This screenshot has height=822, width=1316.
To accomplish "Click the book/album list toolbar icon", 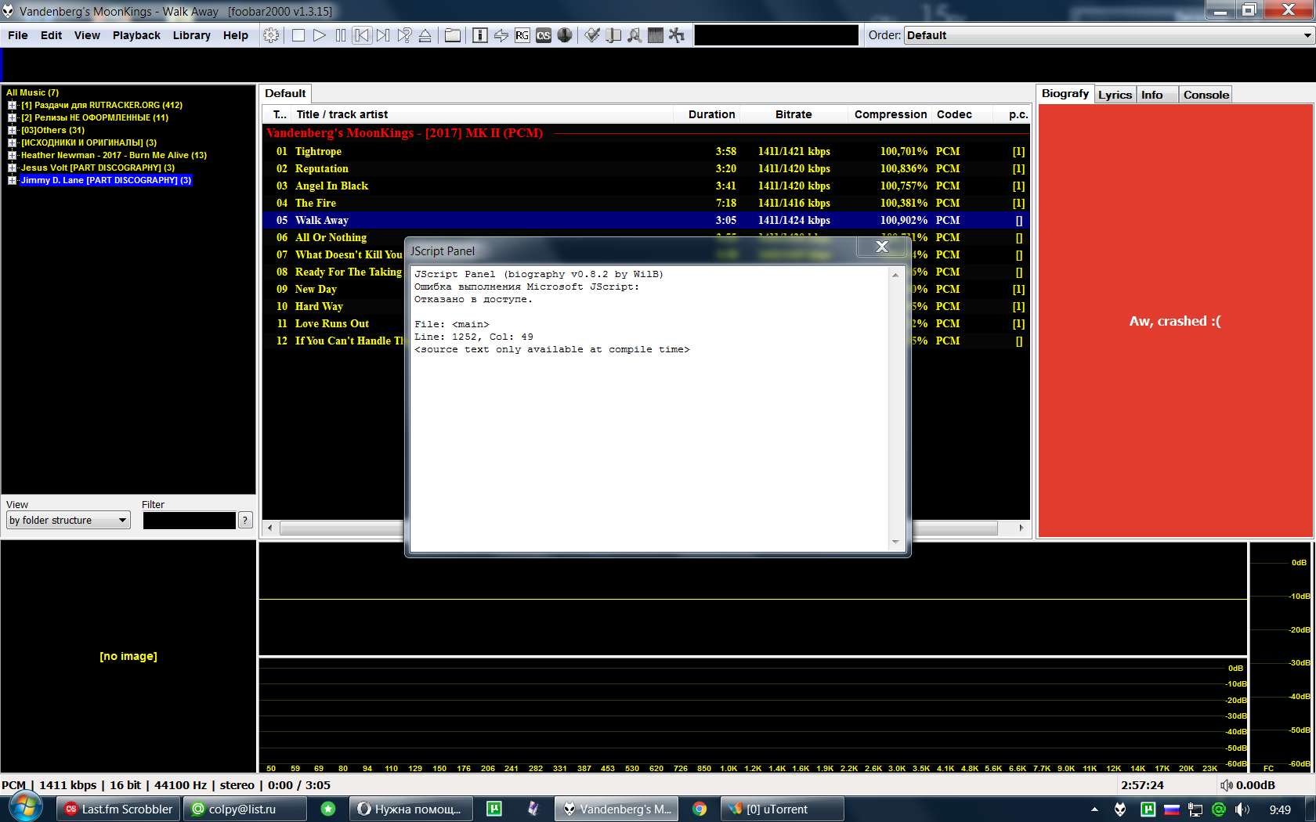I will coord(613,35).
